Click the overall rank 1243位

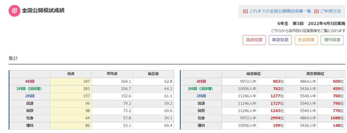click(x=278, y=111)
